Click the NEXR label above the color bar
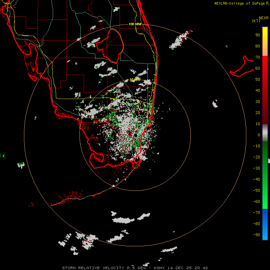The image size is (270, 270). [264, 18]
